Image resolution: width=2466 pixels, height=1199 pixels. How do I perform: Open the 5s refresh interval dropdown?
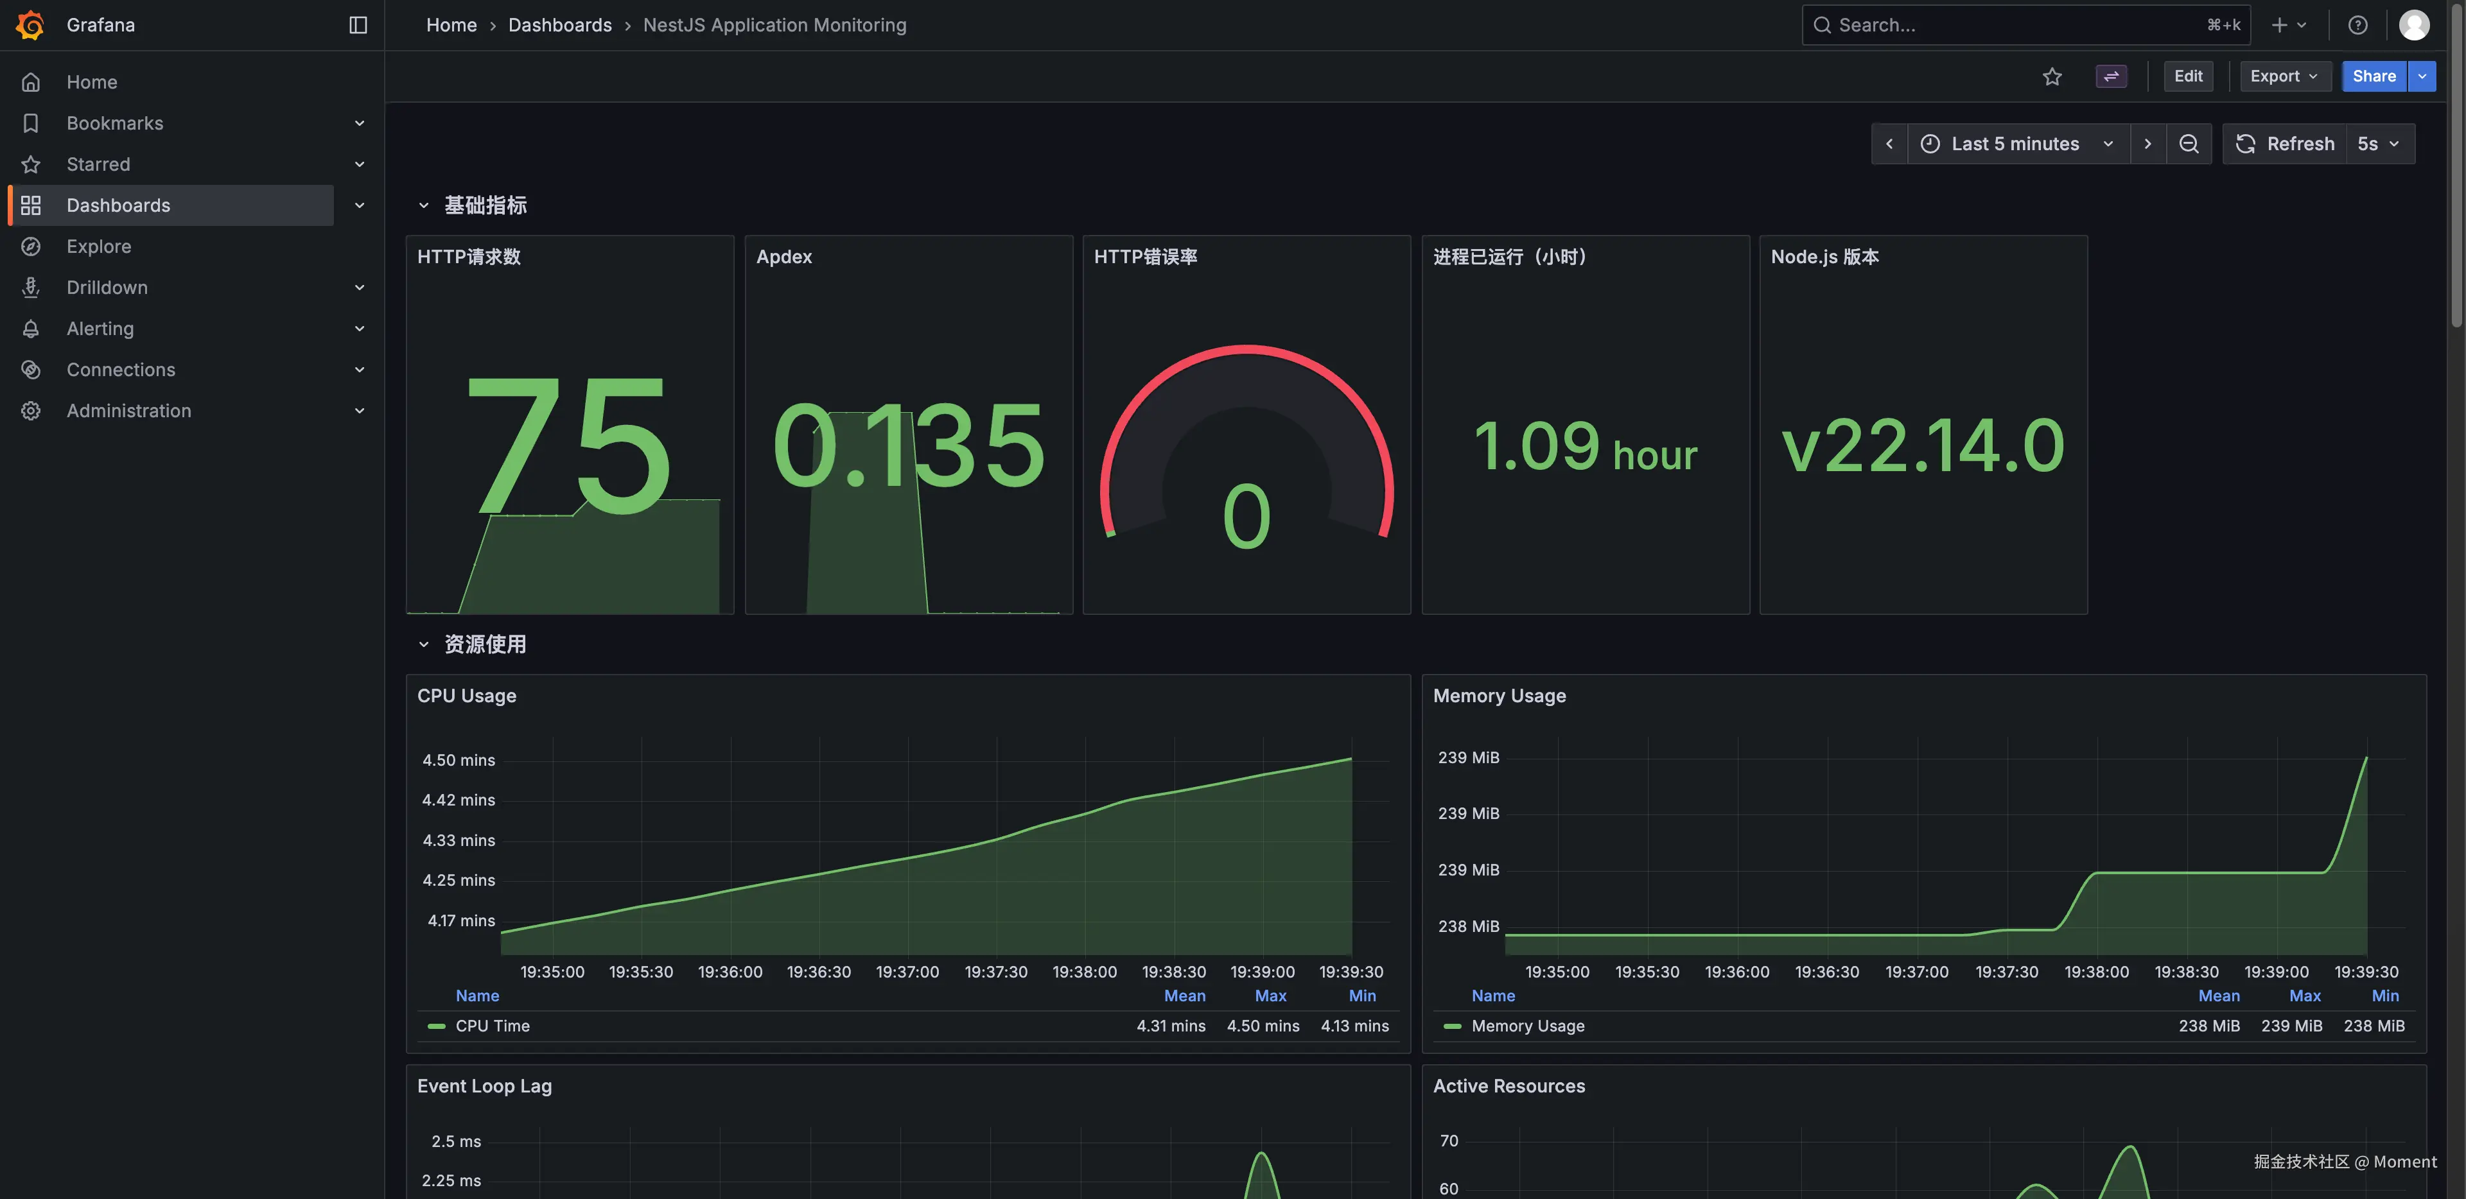coord(2379,144)
